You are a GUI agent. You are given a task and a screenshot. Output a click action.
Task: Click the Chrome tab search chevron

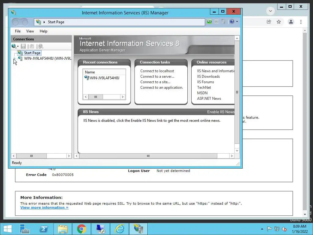click(x=271, y=11)
